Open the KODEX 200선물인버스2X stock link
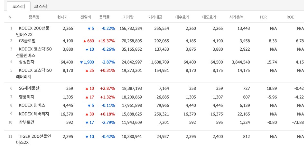 coord(33,32)
